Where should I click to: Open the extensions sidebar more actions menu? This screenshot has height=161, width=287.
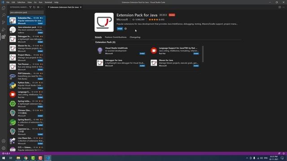click(42, 7)
